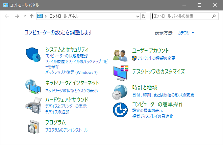Viewport: 223px width, 145px height.
Task: Open デバイスとプリンターの表示 link
Action: pyautogui.click(x=66, y=106)
